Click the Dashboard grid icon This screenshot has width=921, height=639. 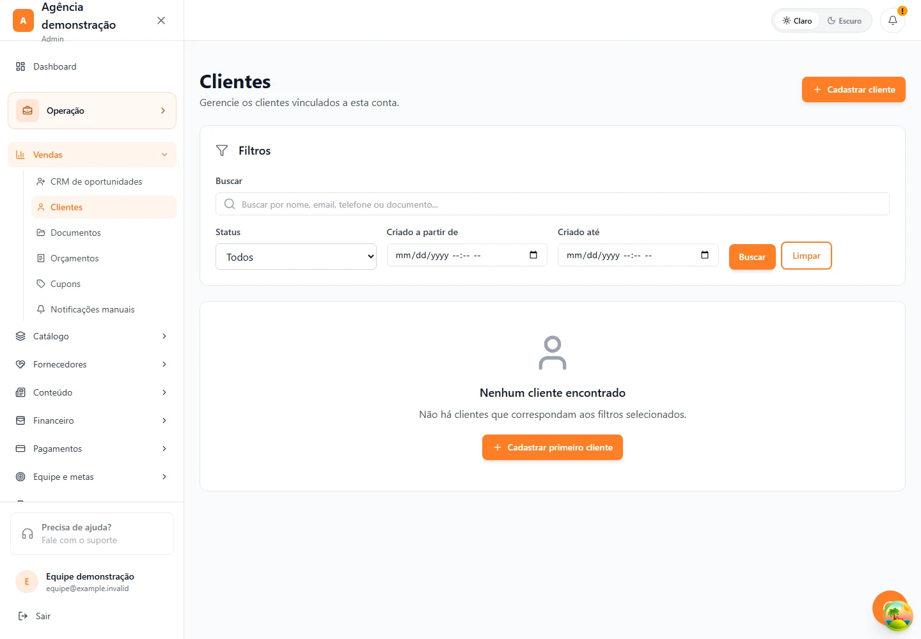pos(20,66)
